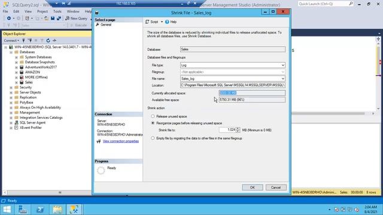Expand the Sales database node
The image size is (383, 215).
click(16, 82)
